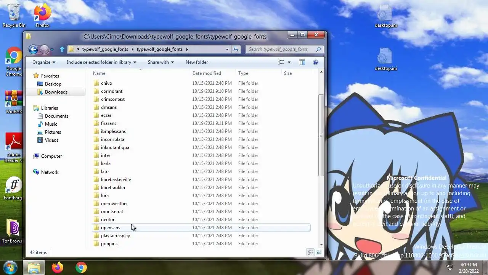Image resolution: width=488 pixels, height=275 pixels.
Task: Select the librebaskerville folder
Action: pyautogui.click(x=116, y=180)
